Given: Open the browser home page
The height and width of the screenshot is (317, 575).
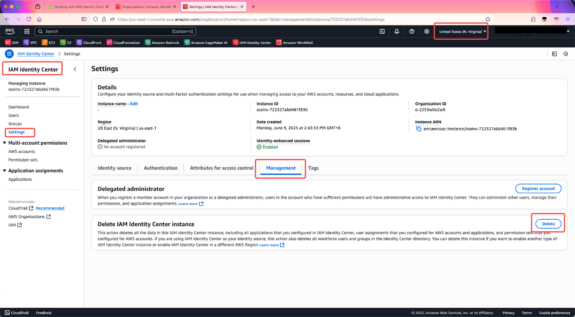Looking at the screenshot, I should point(39,19).
